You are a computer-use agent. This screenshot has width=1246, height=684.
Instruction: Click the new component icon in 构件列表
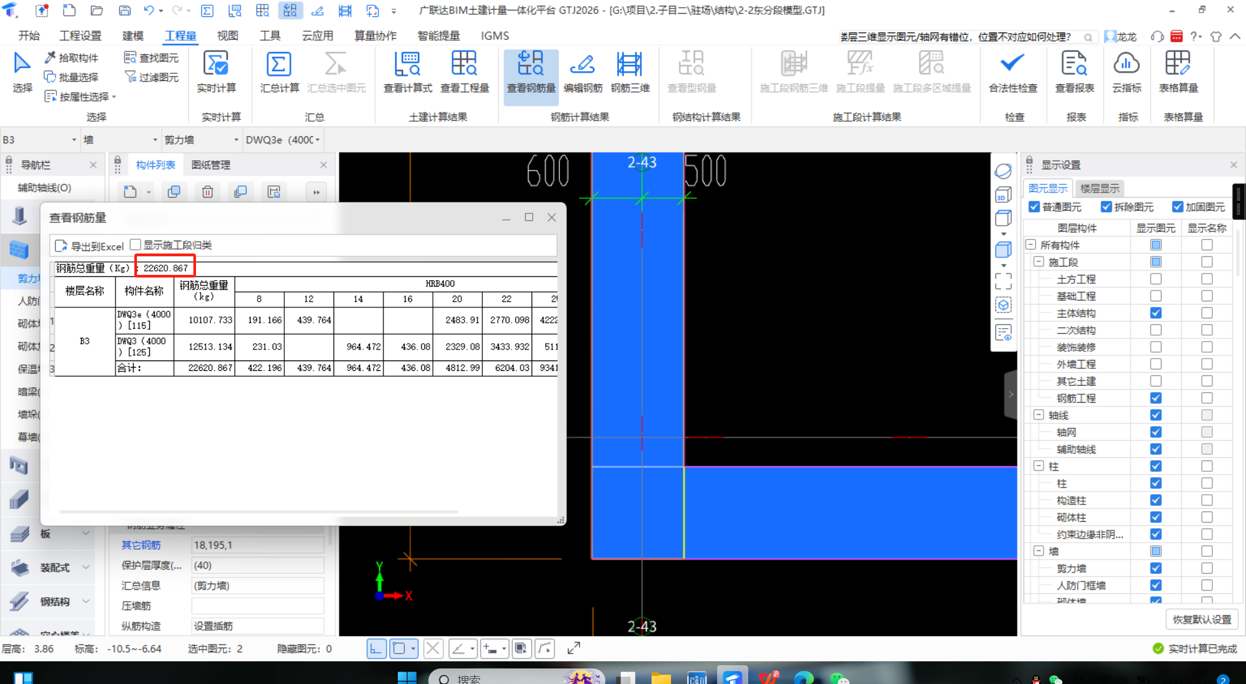130,192
